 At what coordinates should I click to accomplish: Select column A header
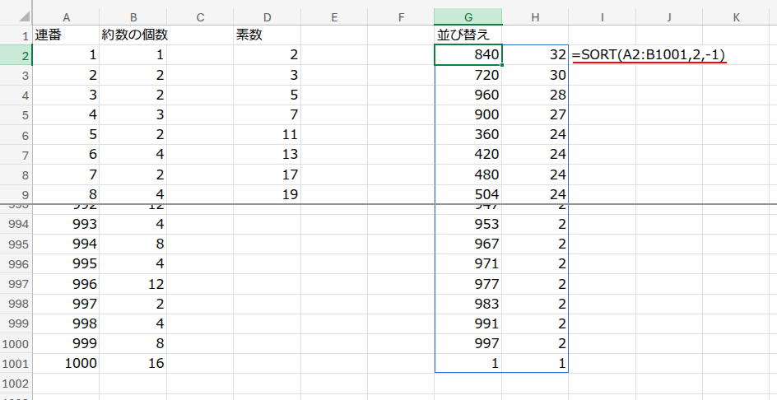click(66, 17)
